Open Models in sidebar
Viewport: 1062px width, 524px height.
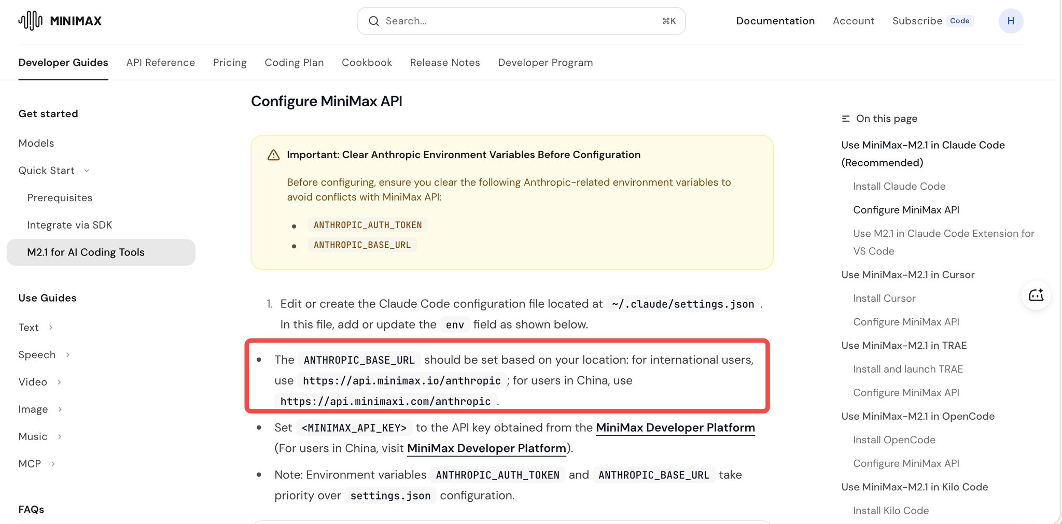point(36,143)
